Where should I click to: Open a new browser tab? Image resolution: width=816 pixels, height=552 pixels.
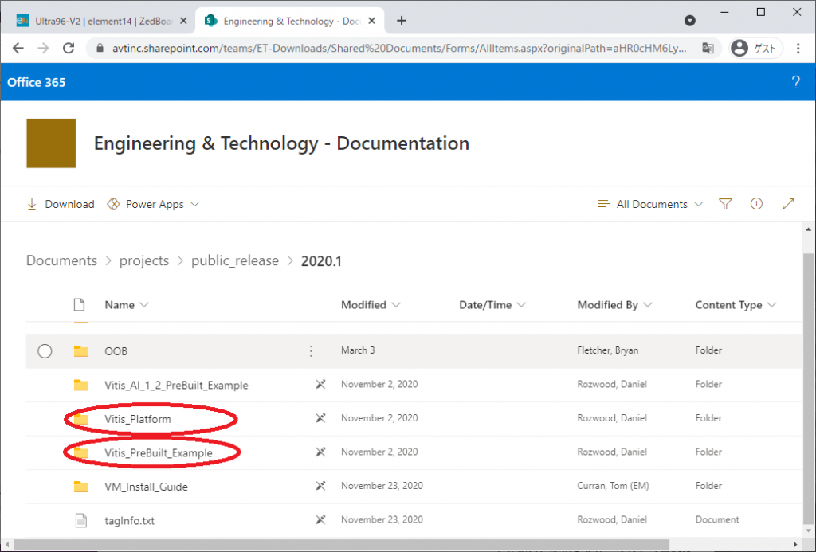click(x=402, y=21)
